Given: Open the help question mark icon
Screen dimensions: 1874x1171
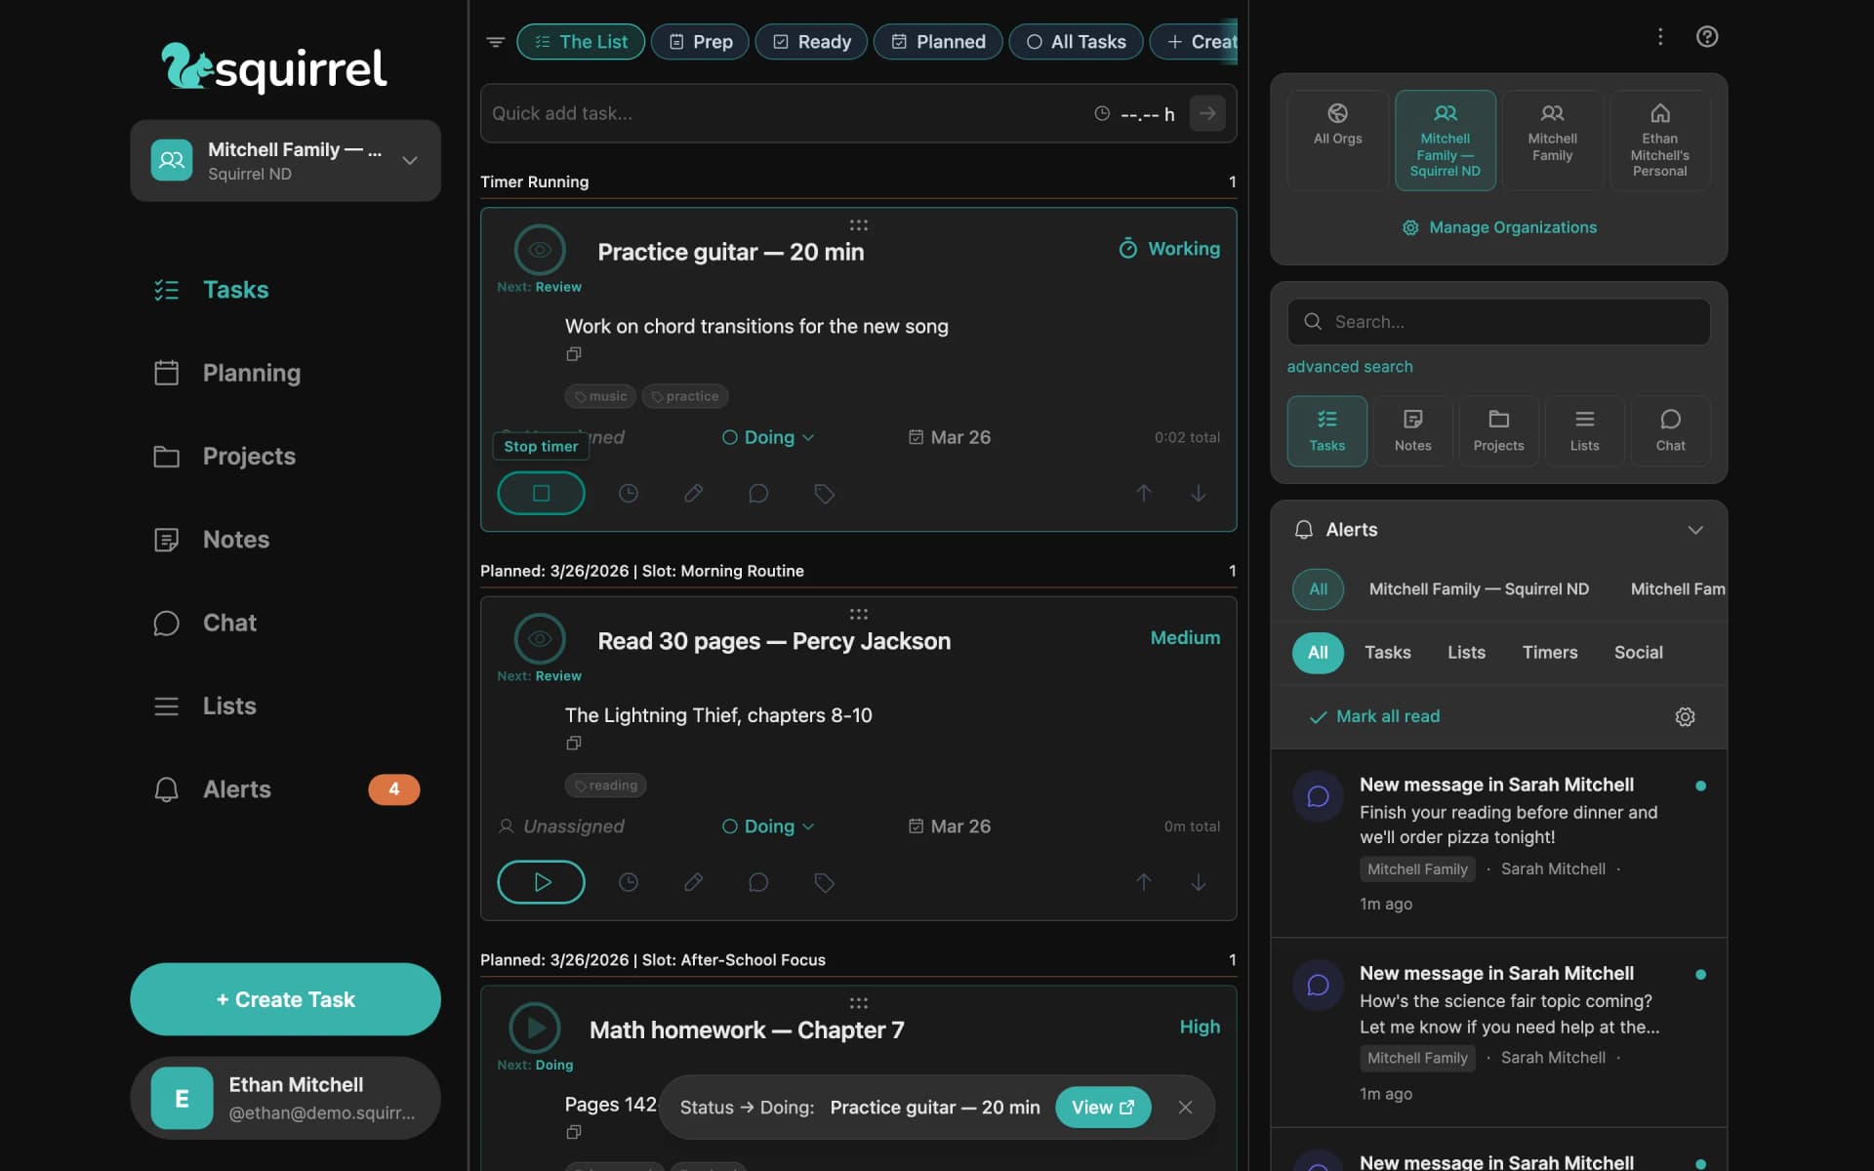Looking at the screenshot, I should tap(1707, 37).
